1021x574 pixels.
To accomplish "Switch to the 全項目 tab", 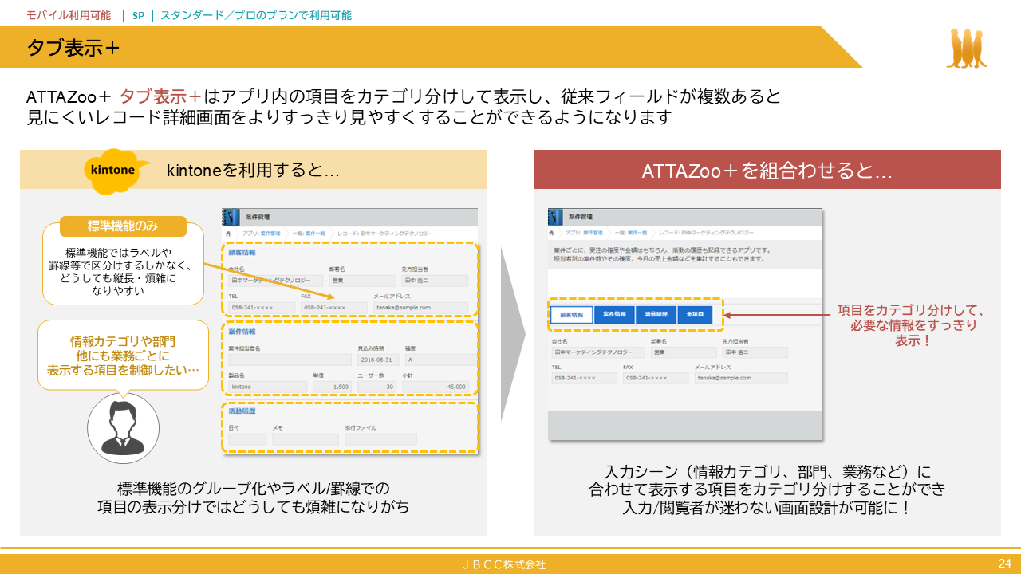I will pos(696,314).
